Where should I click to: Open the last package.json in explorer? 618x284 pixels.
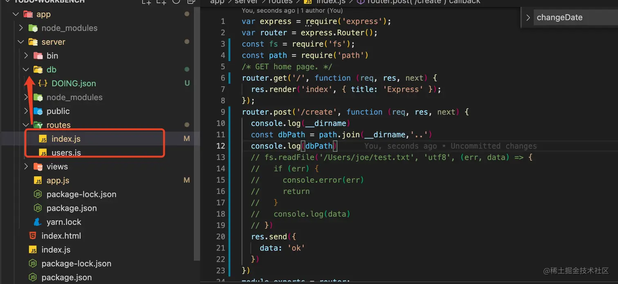pos(67,277)
